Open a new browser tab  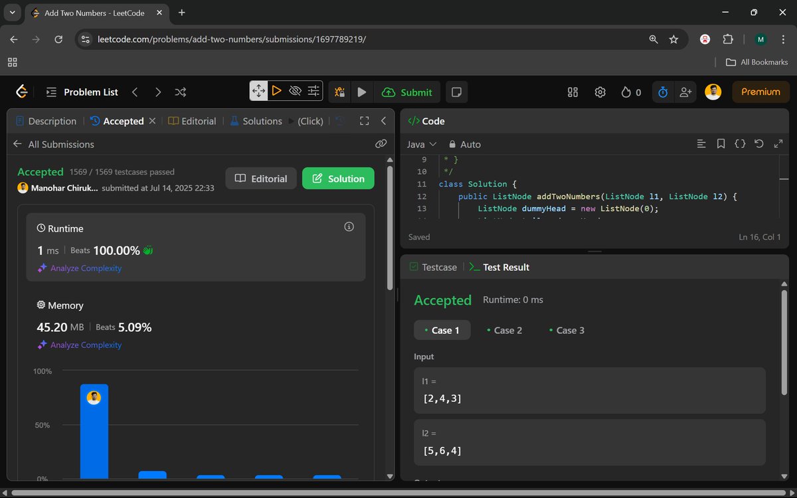[182, 13]
